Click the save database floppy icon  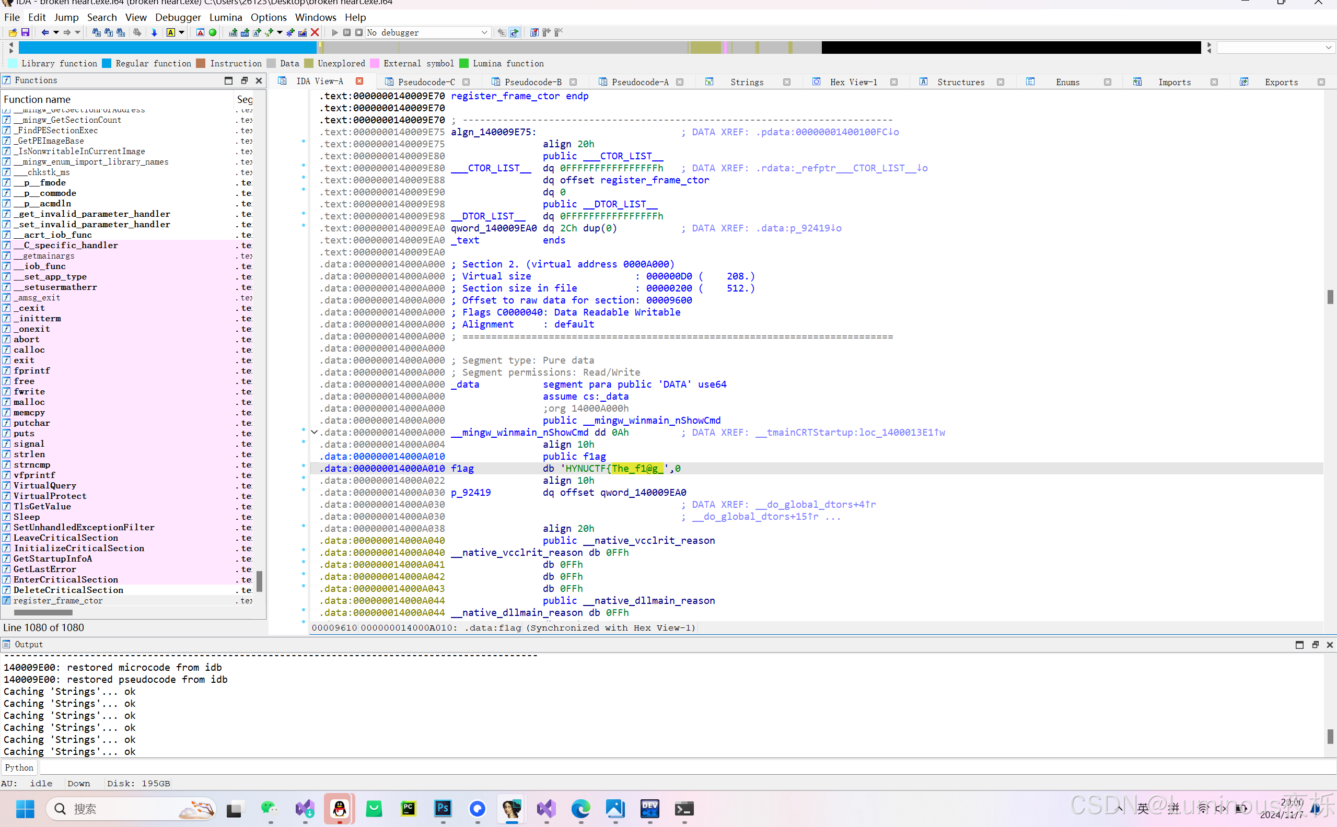click(x=25, y=32)
